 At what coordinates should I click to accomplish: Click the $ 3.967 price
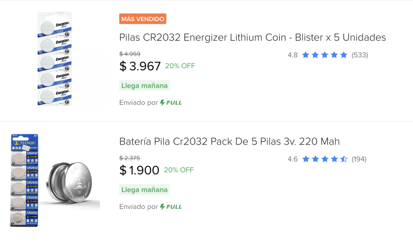tap(140, 66)
